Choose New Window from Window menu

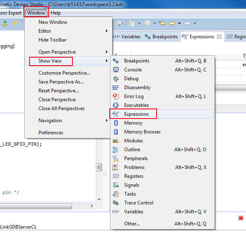pyautogui.click(x=69, y=22)
